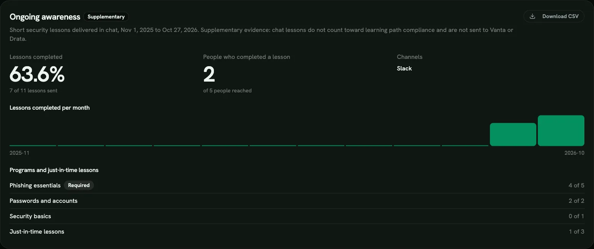The height and width of the screenshot is (249, 594).
Task: Click the '2 of 2' count
Action: click(x=576, y=201)
